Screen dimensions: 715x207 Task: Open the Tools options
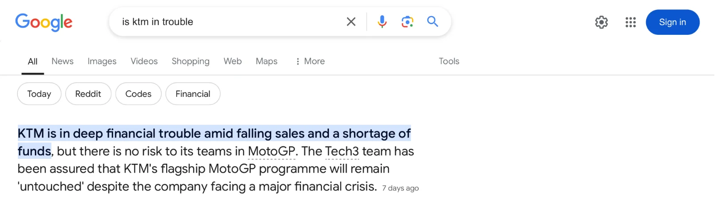(449, 61)
